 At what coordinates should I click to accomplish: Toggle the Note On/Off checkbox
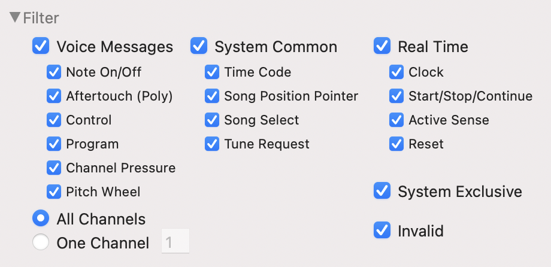point(54,72)
